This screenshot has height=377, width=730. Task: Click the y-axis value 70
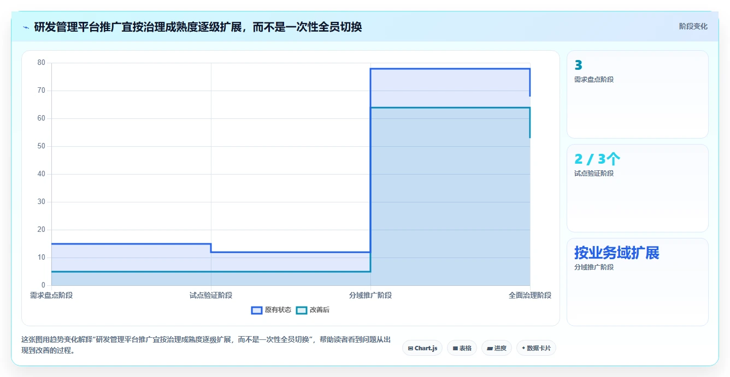pos(42,91)
